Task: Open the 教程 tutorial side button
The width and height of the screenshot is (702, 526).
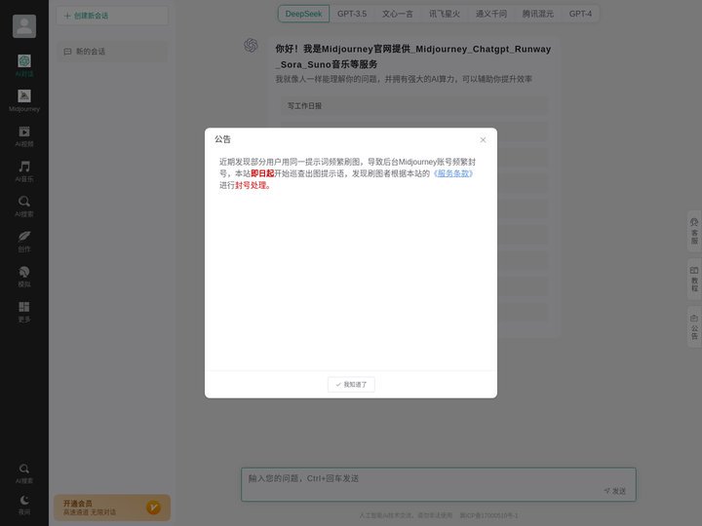Action: click(694, 280)
